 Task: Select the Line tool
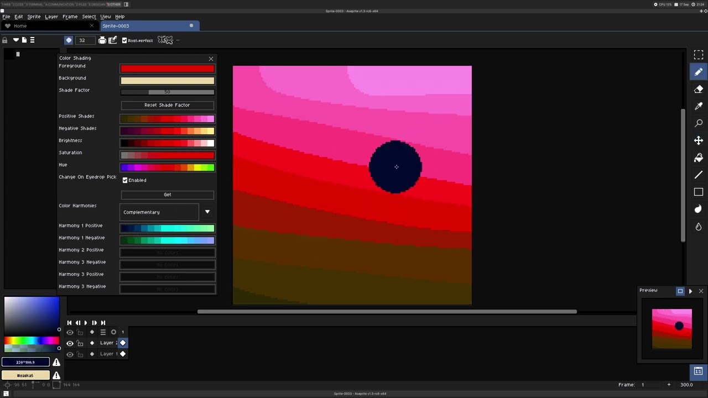699,175
